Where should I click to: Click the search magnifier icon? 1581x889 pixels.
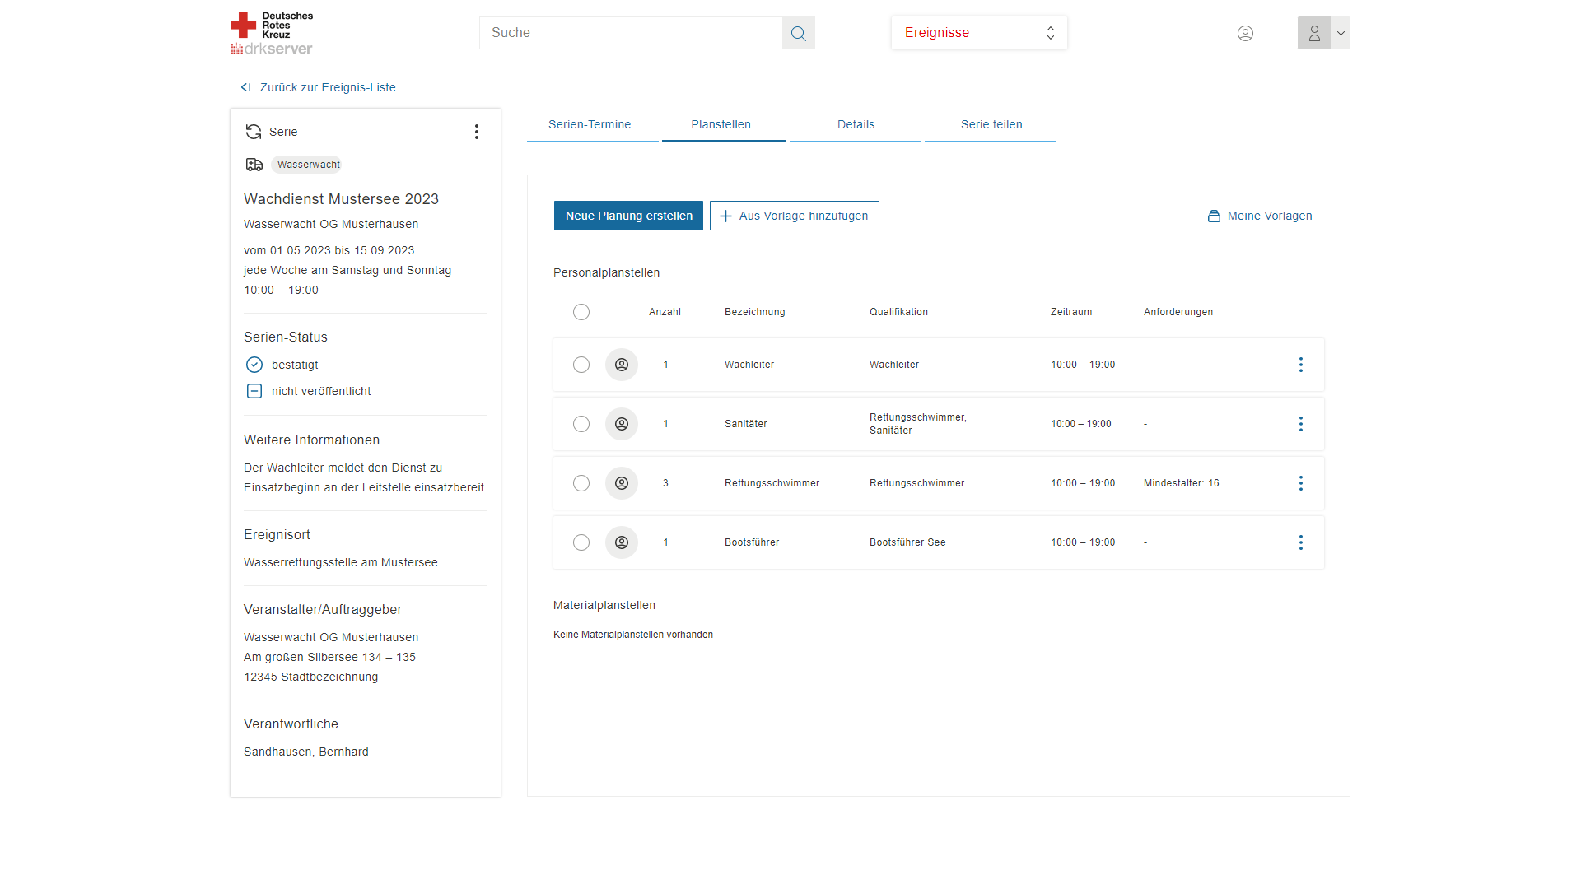798,33
